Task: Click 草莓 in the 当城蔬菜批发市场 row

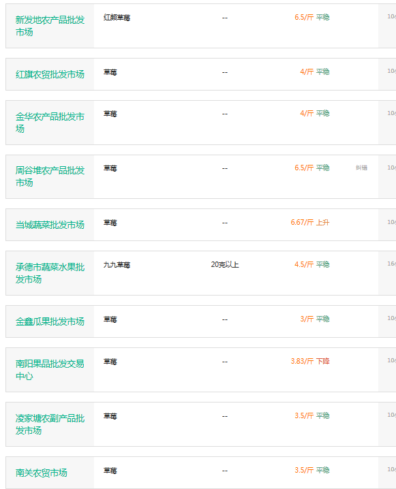Action: [110, 223]
